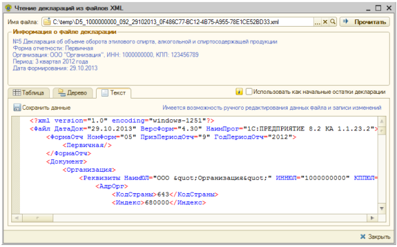The width and height of the screenshot is (397, 247).
Task: Select the Текст tab
Action: point(113,93)
